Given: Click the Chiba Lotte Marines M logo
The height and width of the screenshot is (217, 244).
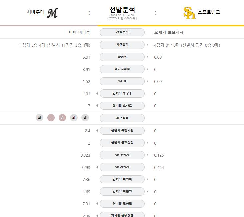Looking at the screenshot, I should click(53, 13).
